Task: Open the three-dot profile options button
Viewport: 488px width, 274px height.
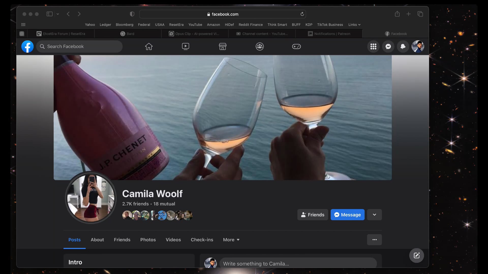Action: point(374,239)
